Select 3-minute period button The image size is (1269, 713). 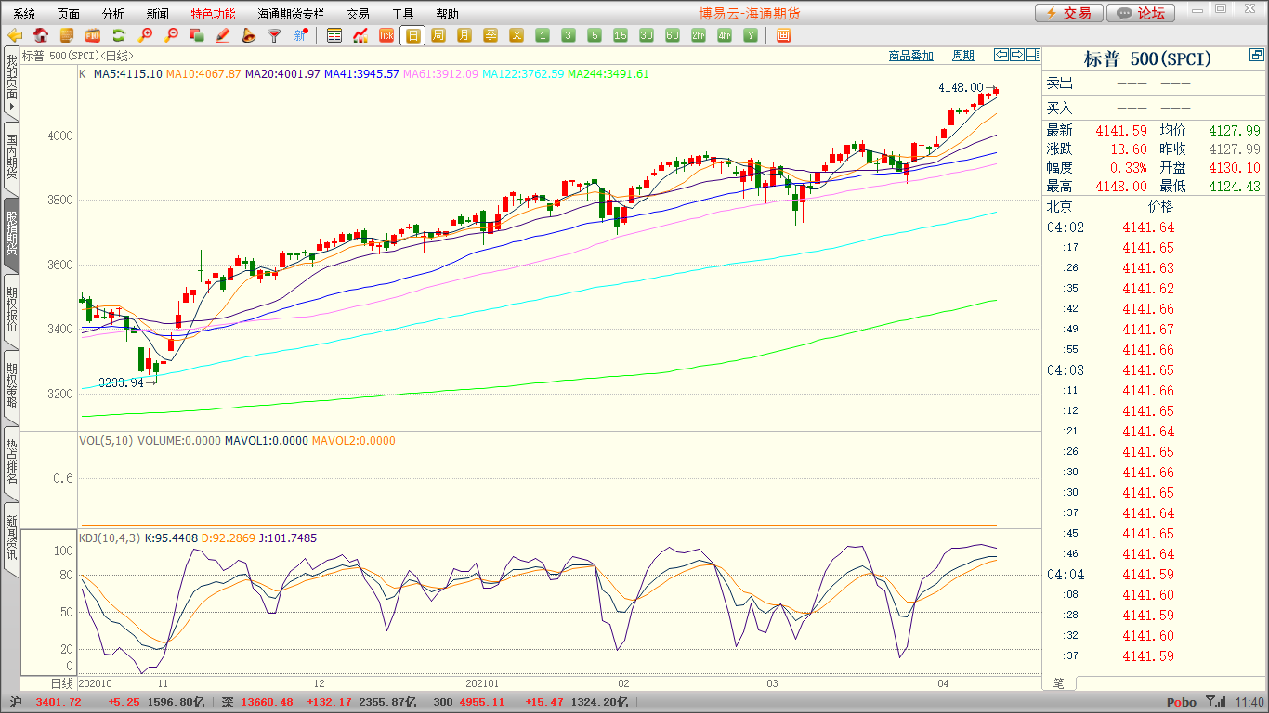(x=569, y=35)
